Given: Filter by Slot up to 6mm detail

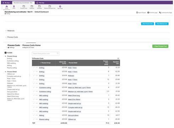Looking at the screenshot, I should coord(12,92).
